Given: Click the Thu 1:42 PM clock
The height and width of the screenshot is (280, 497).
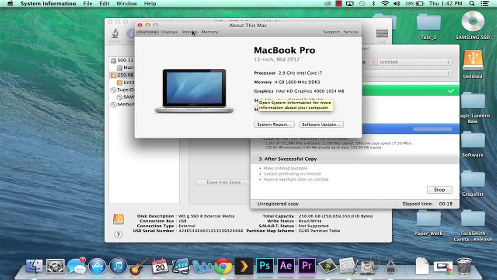Looking at the screenshot, I should (445, 3).
